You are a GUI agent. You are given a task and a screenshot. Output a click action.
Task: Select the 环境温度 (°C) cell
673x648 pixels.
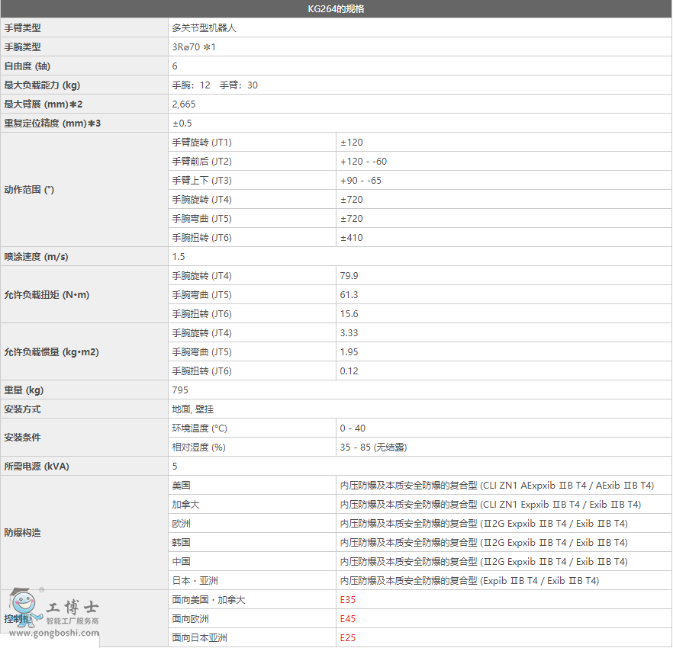tap(200, 428)
